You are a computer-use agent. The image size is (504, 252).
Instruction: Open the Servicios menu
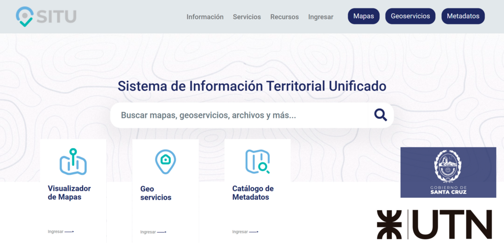[247, 17]
